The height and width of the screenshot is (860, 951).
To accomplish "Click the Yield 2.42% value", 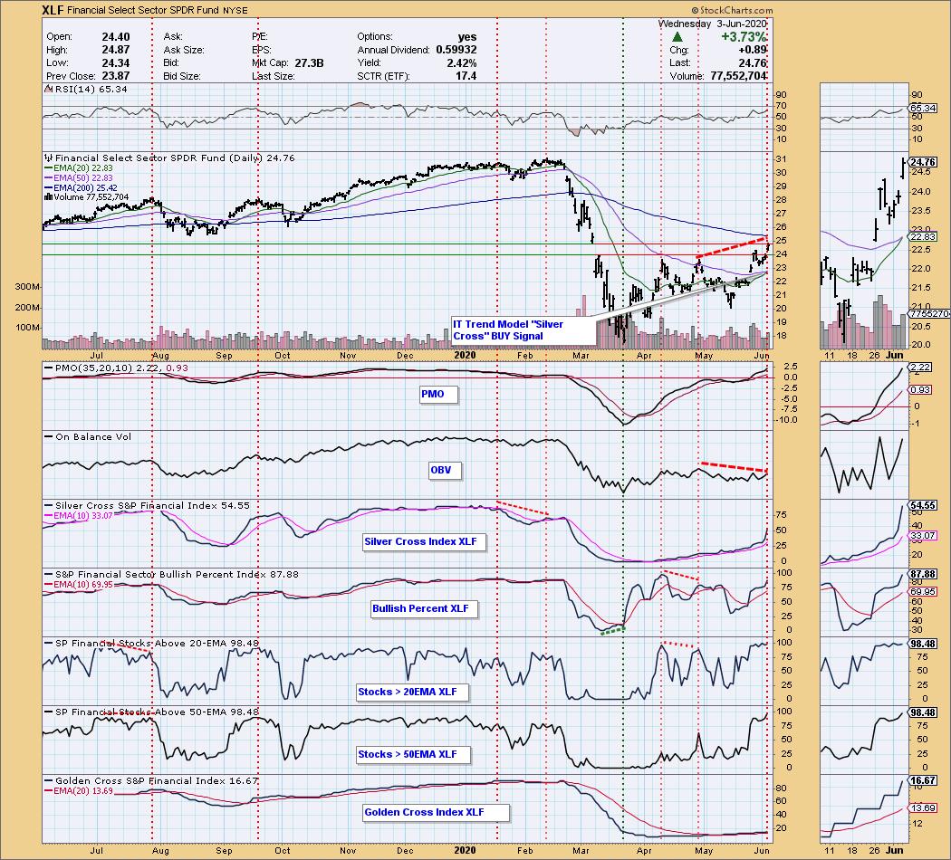I will (x=462, y=63).
